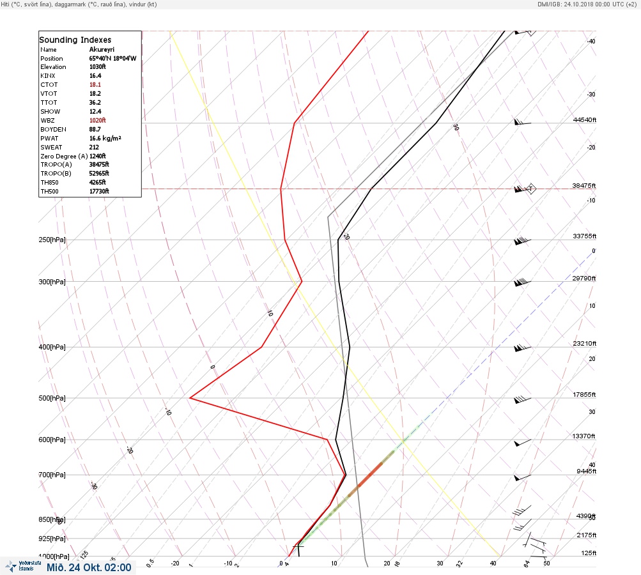Click the position value 65°40'N 18°04'W
This screenshot has height=575, width=641.
point(113,58)
